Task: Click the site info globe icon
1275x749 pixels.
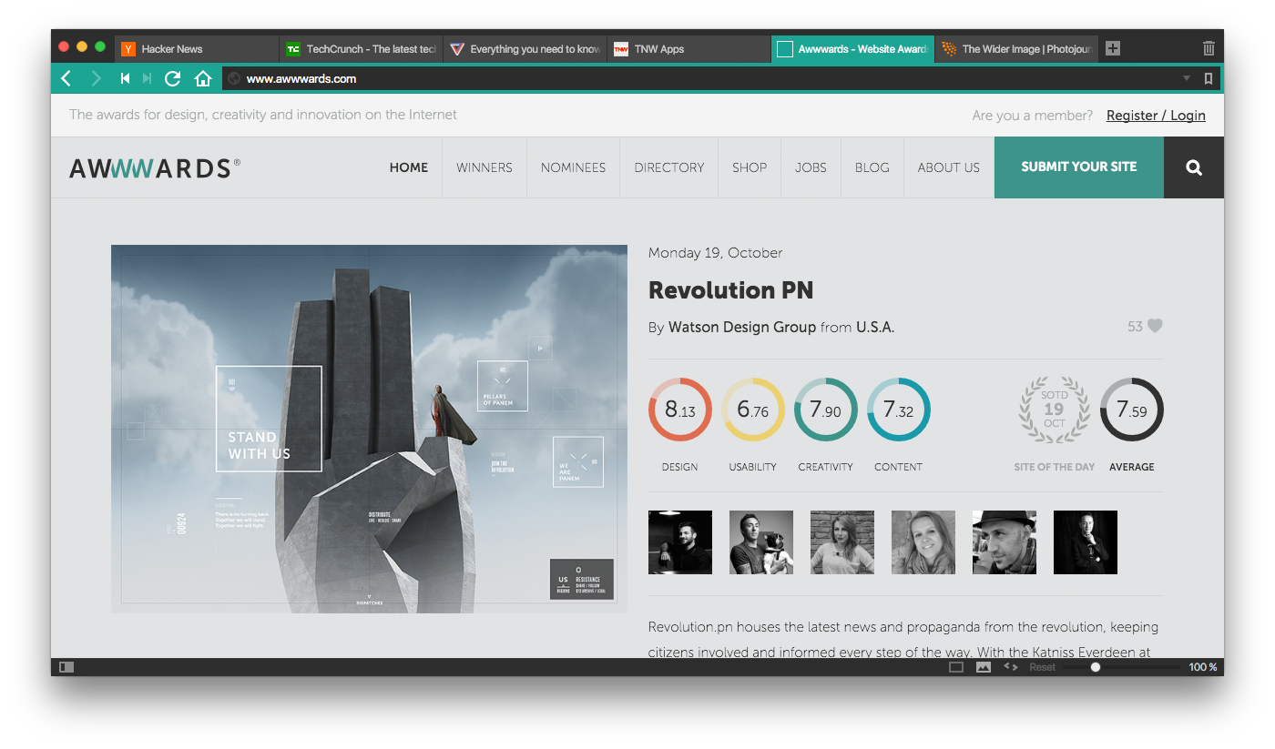Action: (234, 79)
